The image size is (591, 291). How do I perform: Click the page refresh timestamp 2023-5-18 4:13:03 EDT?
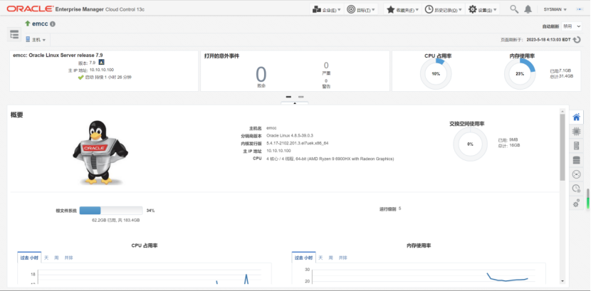548,40
